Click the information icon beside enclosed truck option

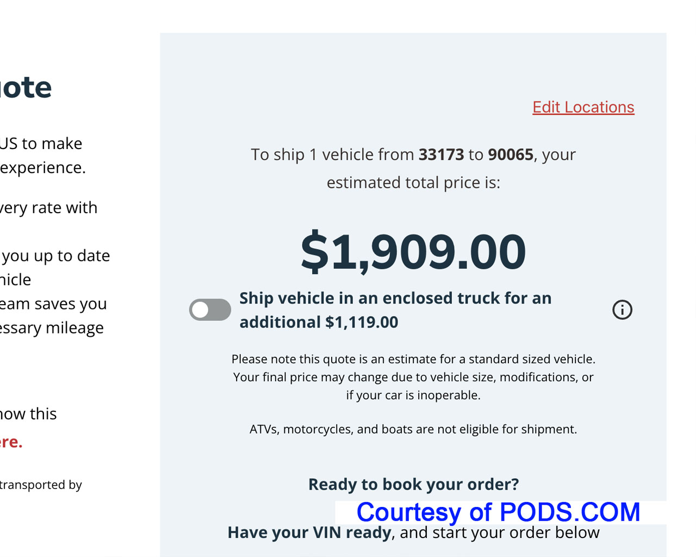[x=622, y=310]
